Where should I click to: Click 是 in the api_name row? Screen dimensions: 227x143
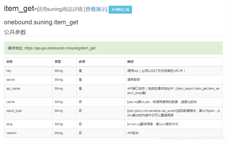[80, 89]
